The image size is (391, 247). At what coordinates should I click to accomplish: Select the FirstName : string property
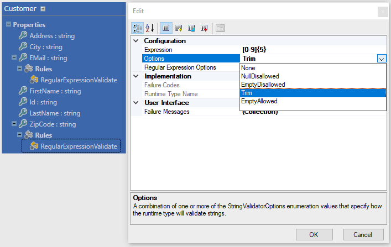tap(55, 91)
